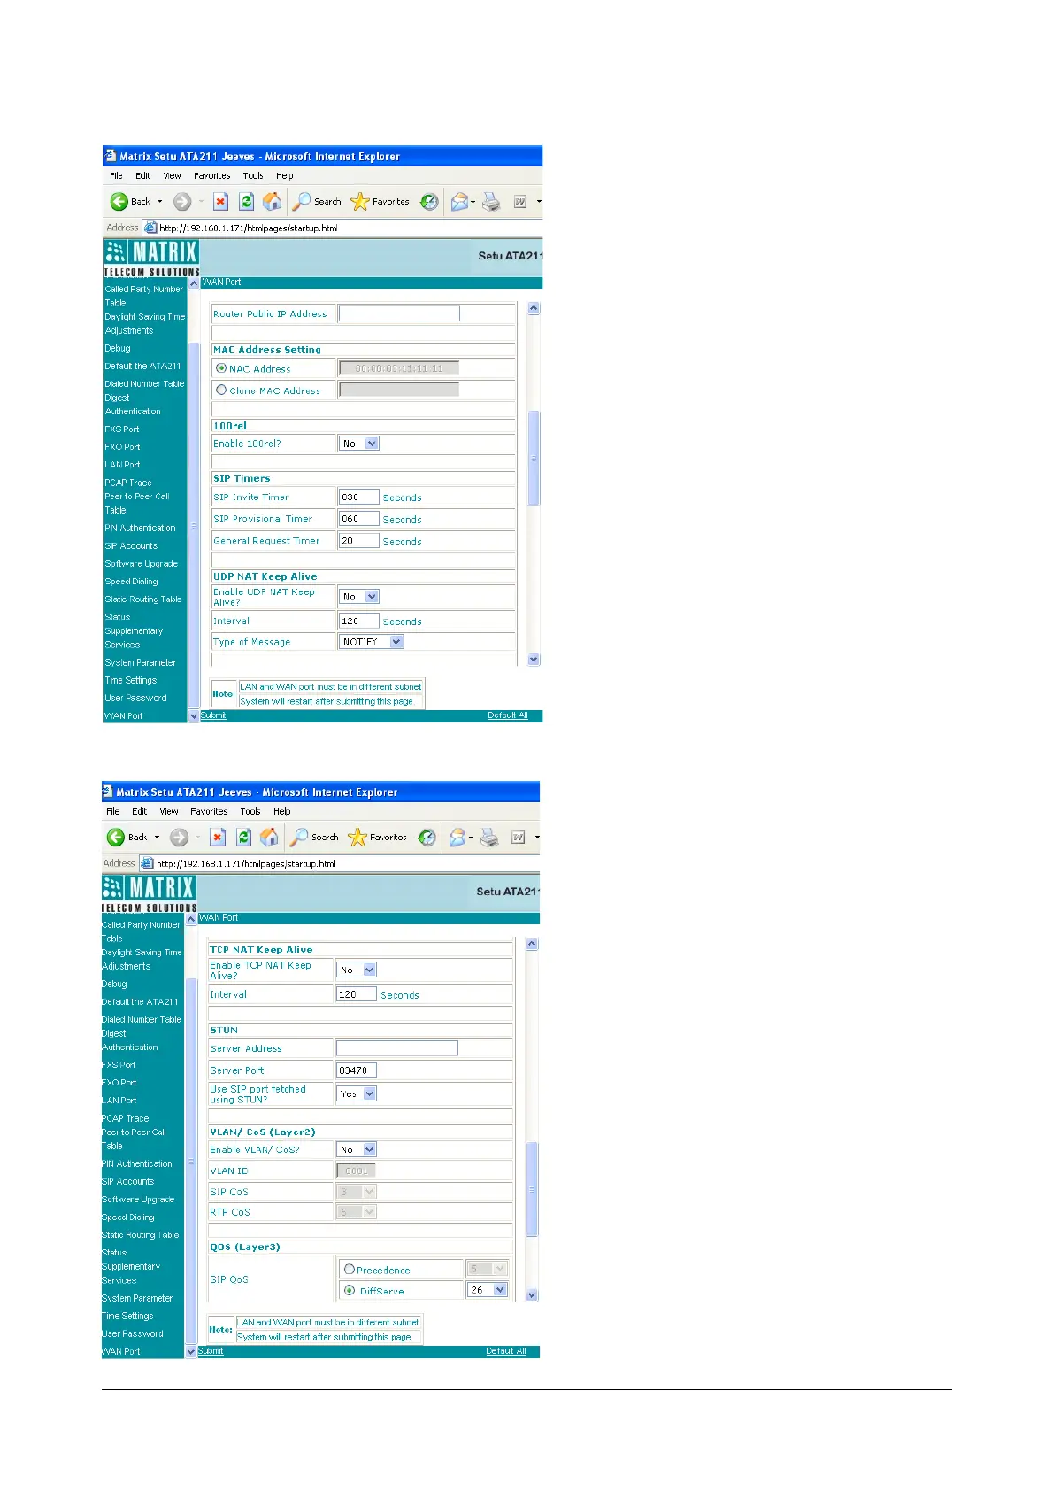
Task: Click Search magnifier icon in lower browser toolbar
Action: point(299,838)
